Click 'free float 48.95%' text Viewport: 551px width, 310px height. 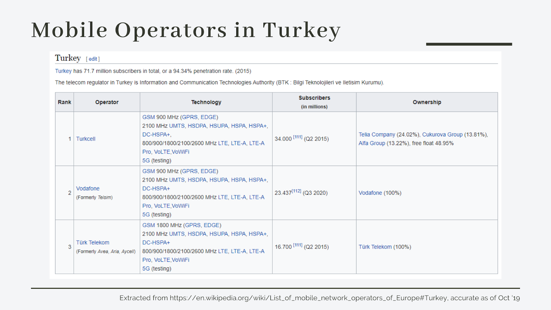point(433,143)
